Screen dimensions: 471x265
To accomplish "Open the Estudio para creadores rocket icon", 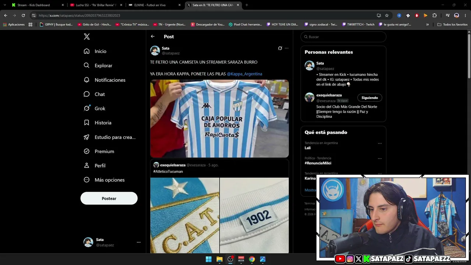I will click(86, 137).
